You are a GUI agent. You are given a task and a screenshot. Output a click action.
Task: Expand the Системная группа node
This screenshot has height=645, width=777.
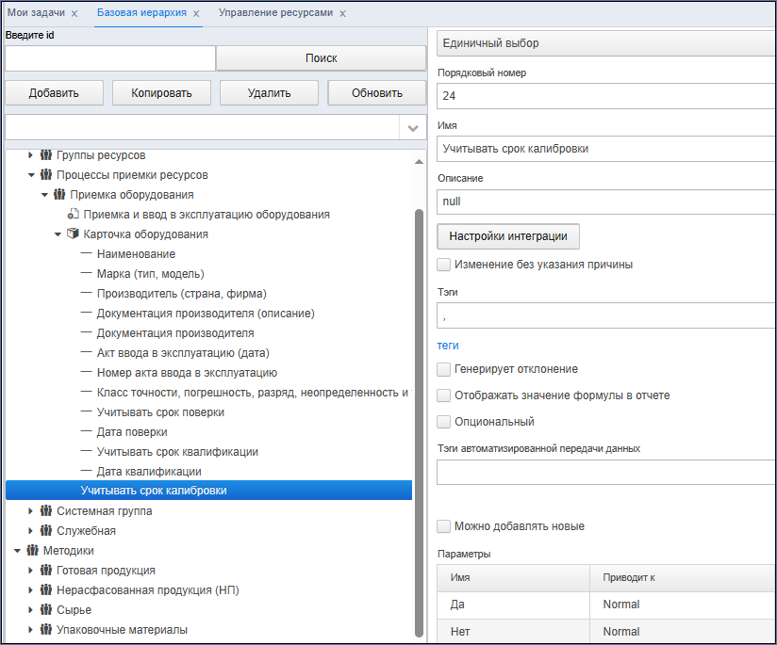click(31, 511)
